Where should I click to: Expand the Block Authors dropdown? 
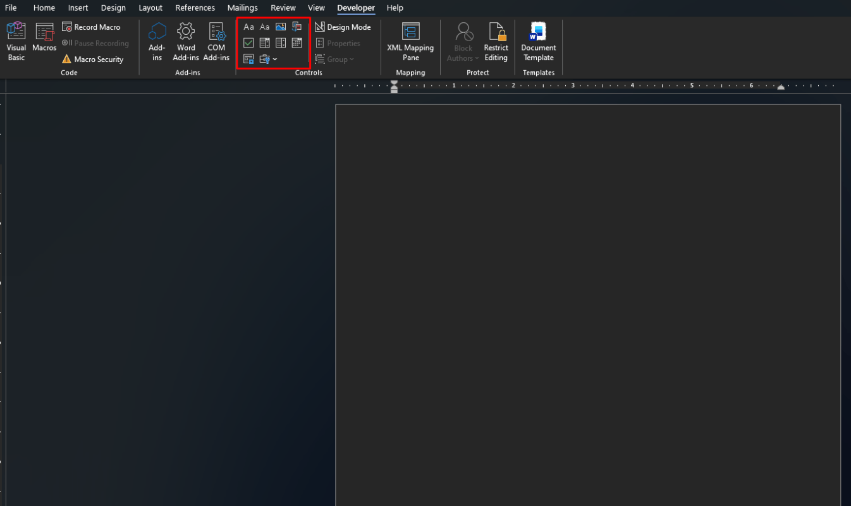(463, 41)
